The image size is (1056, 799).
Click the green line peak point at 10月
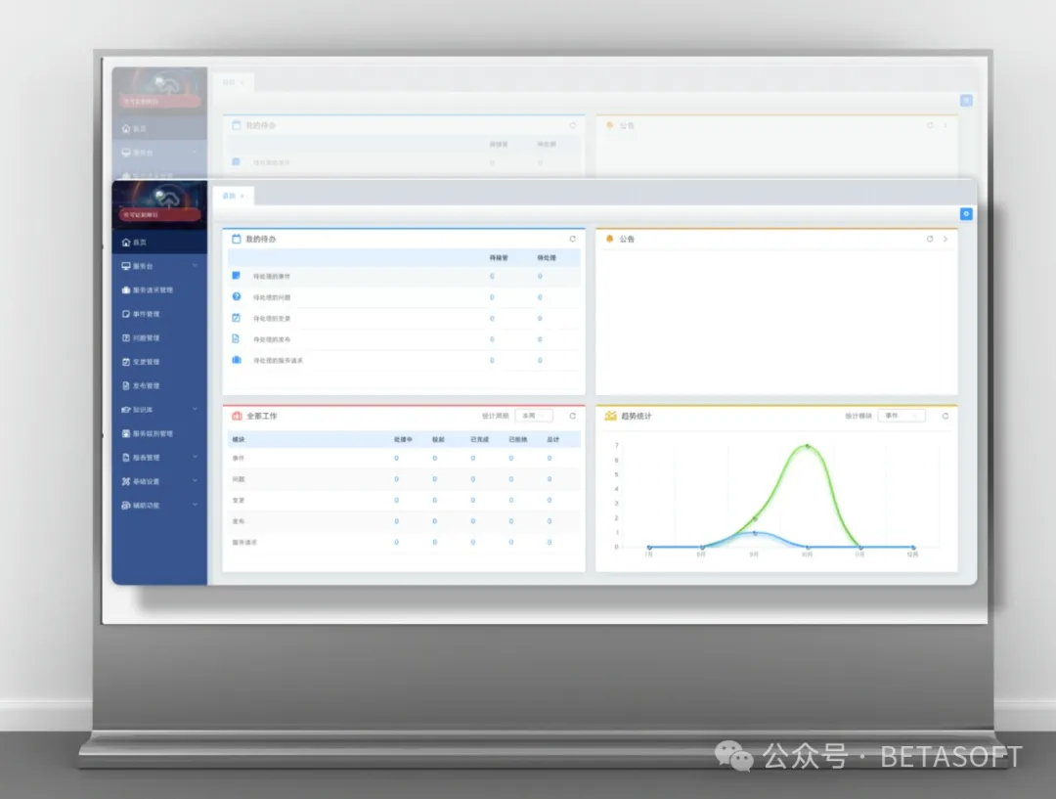807,446
